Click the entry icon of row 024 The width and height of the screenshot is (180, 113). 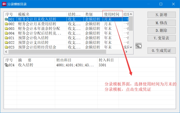click(6, 65)
